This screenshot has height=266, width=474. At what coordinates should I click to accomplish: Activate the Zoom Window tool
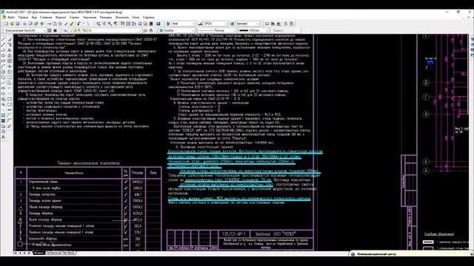[x=110, y=24]
